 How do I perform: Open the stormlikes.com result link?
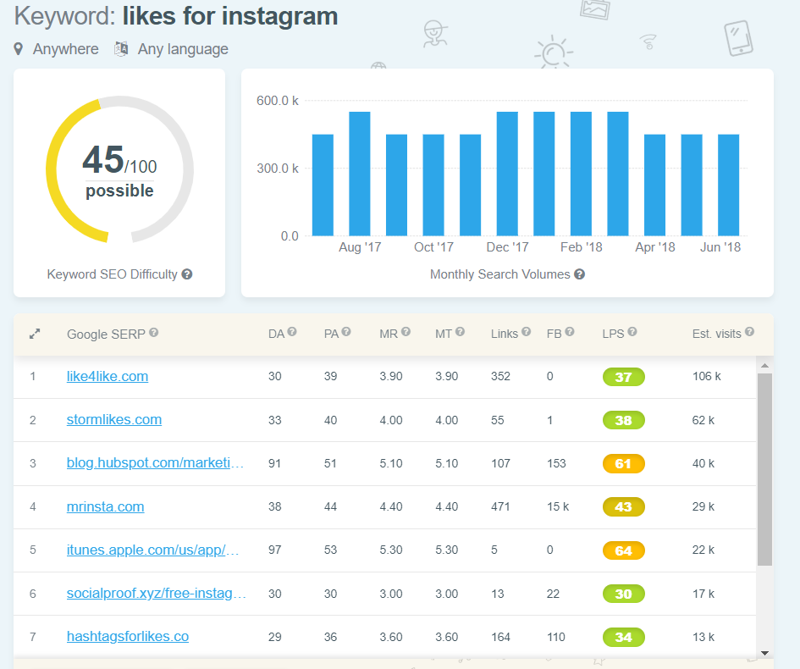click(114, 420)
